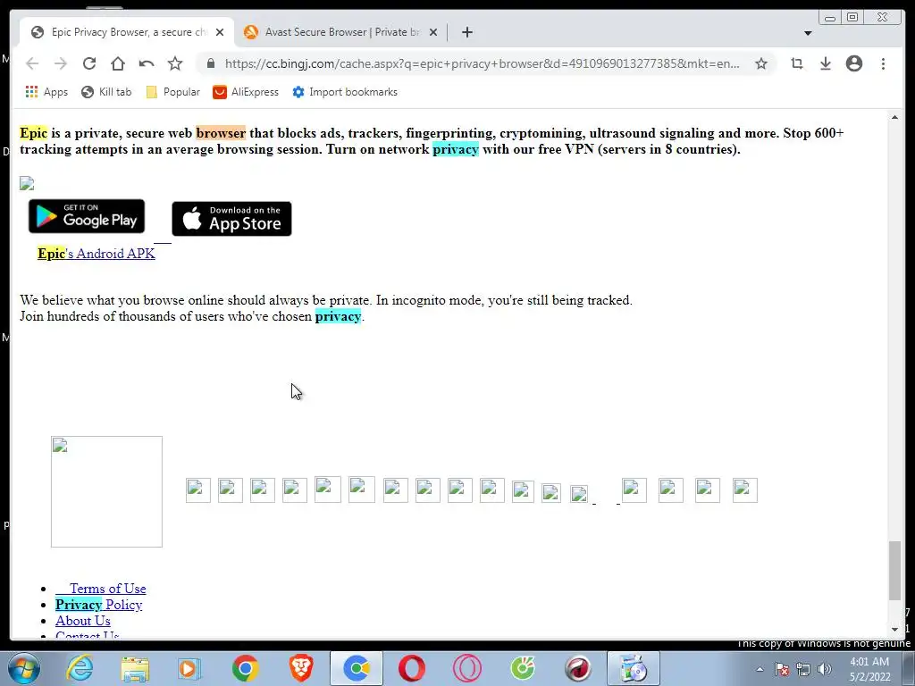Click the large broken image placeholder box
Screen dimensions: 915x686
107,492
